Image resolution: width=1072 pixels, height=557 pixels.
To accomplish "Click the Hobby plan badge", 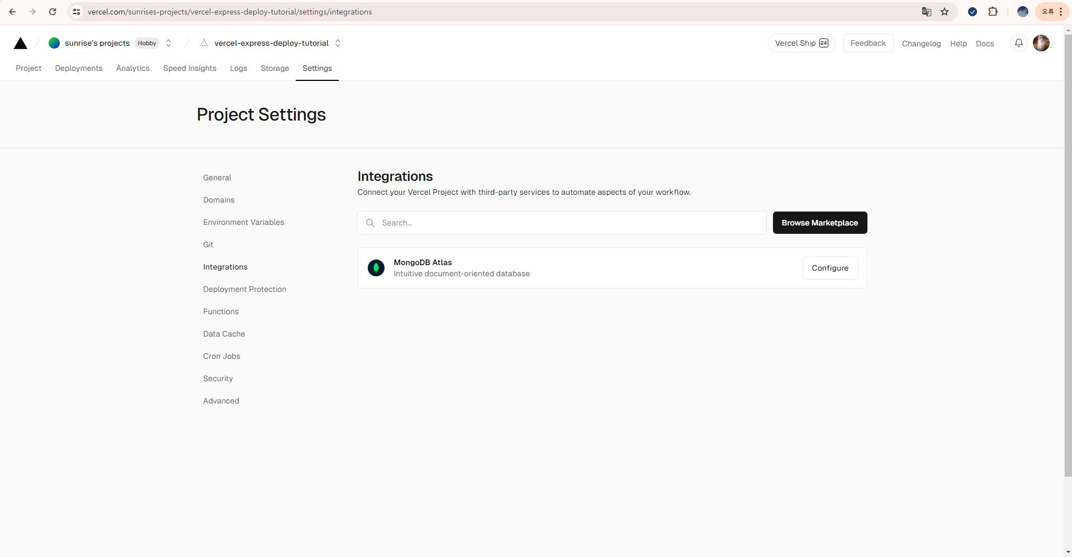I will pyautogui.click(x=147, y=43).
